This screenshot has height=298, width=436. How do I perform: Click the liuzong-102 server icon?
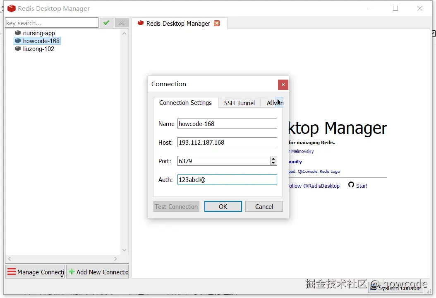18,49
